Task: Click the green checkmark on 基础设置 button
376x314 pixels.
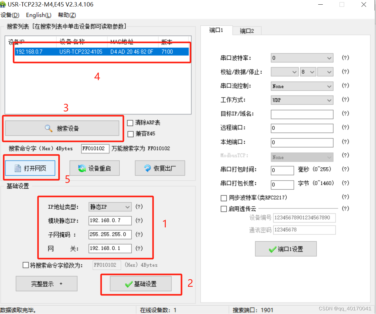Action: [x=129, y=284]
